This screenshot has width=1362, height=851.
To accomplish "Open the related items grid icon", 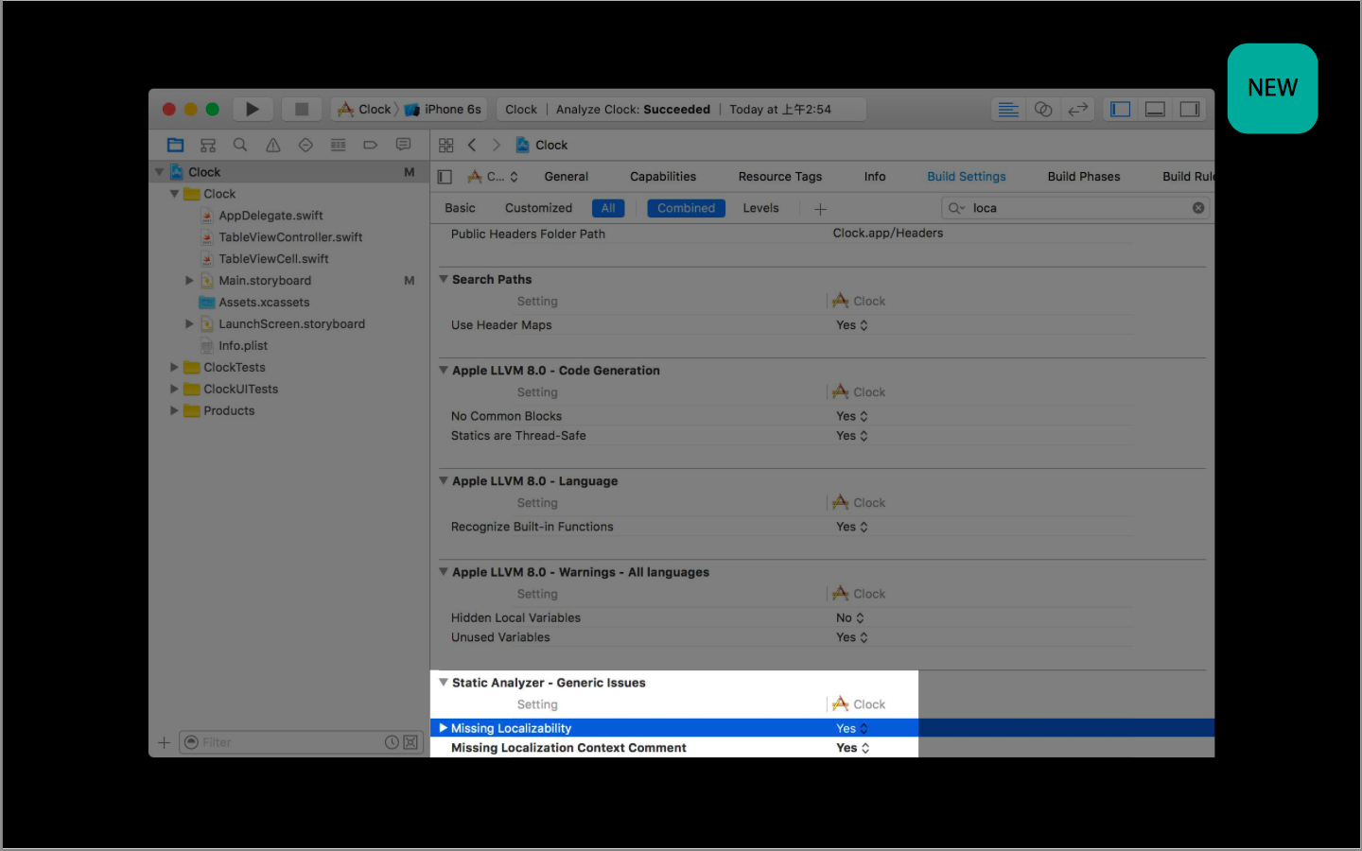I will [446, 146].
